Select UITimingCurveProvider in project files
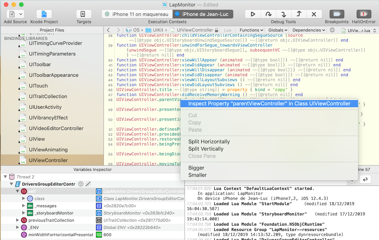 coord(55,43)
